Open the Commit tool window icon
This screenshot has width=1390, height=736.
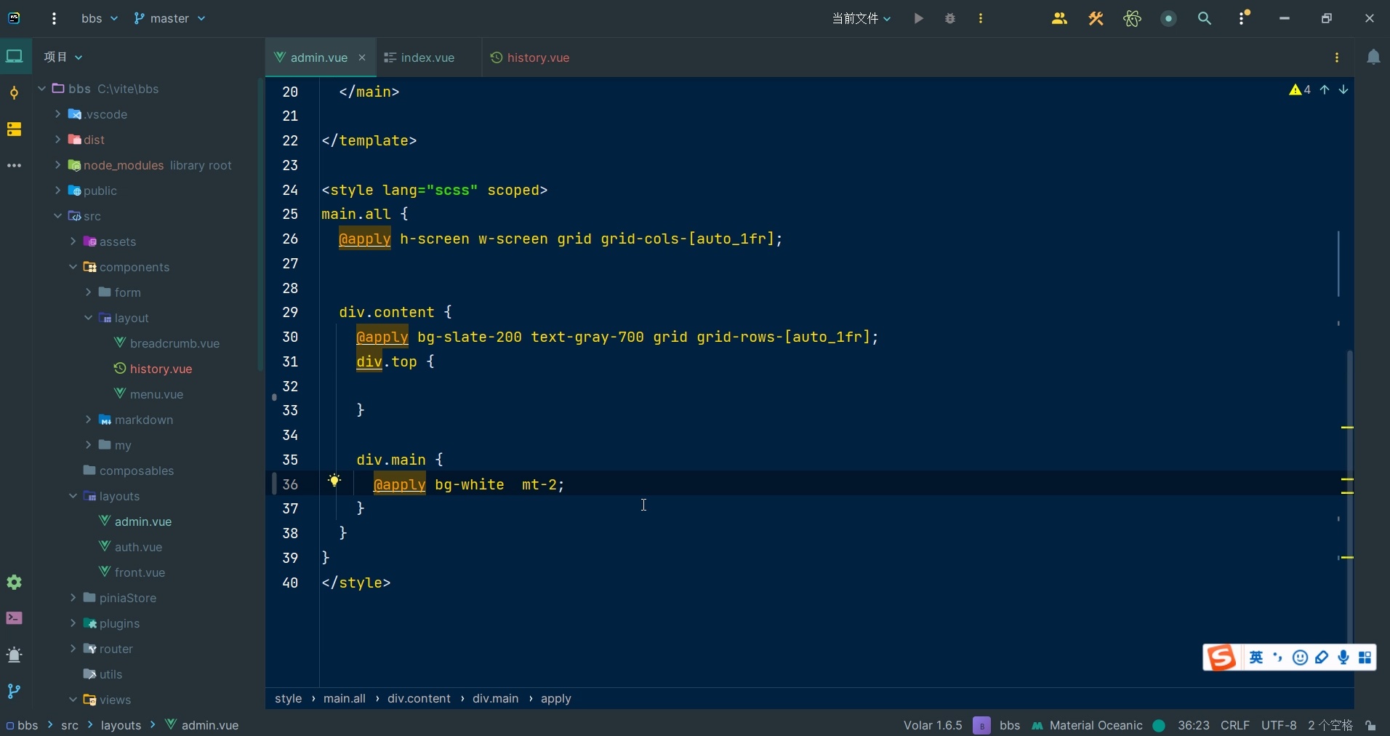(x=14, y=92)
